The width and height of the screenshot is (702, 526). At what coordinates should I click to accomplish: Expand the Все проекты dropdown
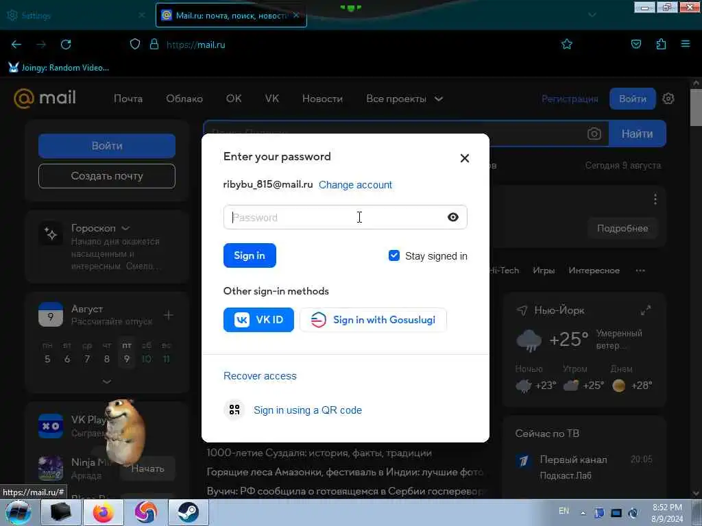[x=404, y=99]
